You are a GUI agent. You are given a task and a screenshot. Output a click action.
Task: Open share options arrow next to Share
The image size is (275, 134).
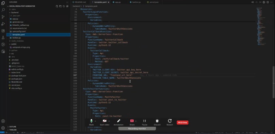pyautogui.click(x=136, y=121)
